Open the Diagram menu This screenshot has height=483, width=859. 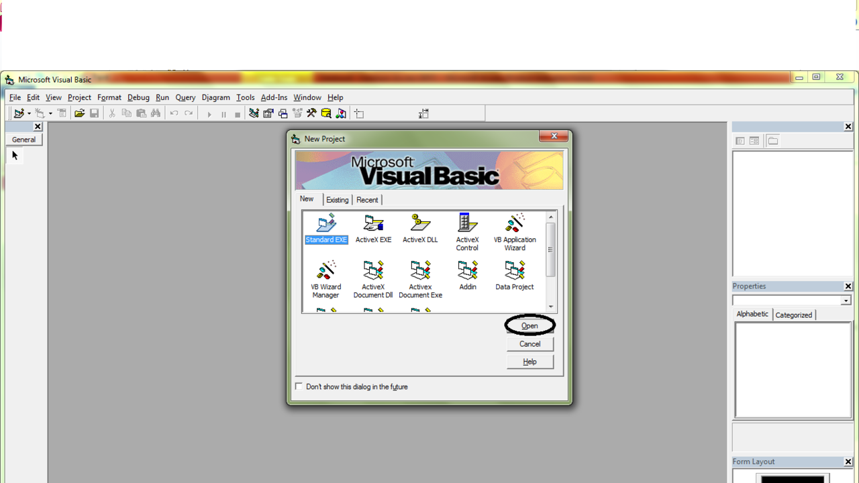(216, 97)
